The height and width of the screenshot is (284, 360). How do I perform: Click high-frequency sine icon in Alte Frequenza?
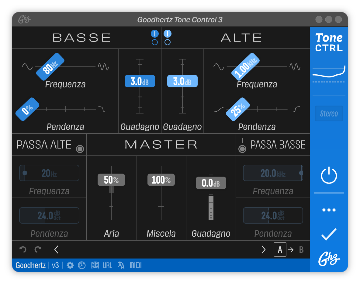(295, 67)
